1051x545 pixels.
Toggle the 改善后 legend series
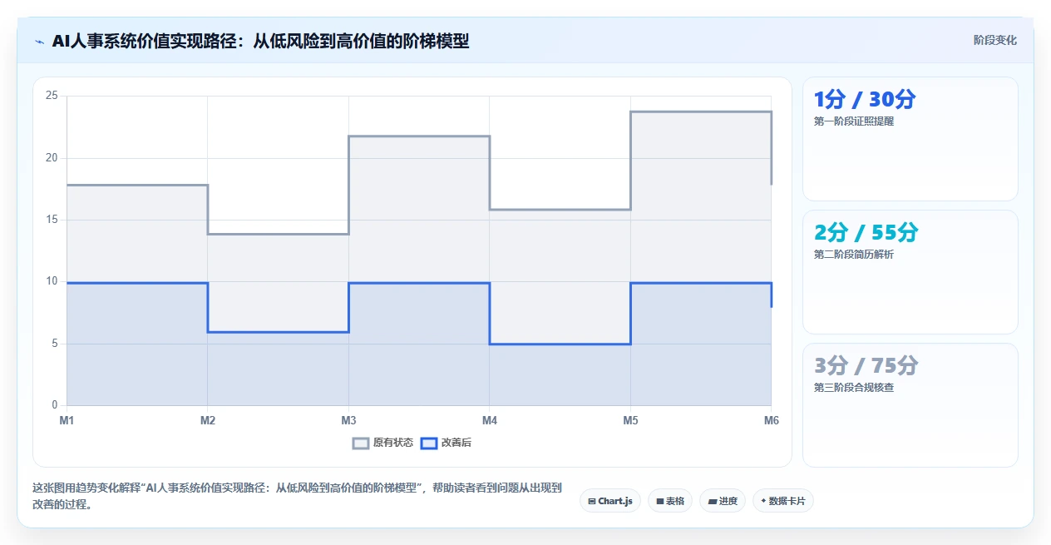click(447, 443)
